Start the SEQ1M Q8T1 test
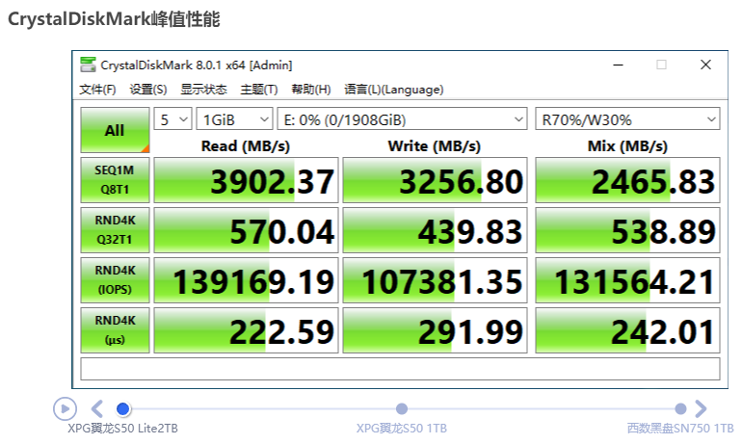The image size is (742, 444). [115, 180]
